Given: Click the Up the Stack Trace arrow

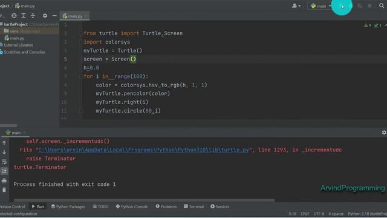Looking at the screenshot, I should click(x=4, y=143).
